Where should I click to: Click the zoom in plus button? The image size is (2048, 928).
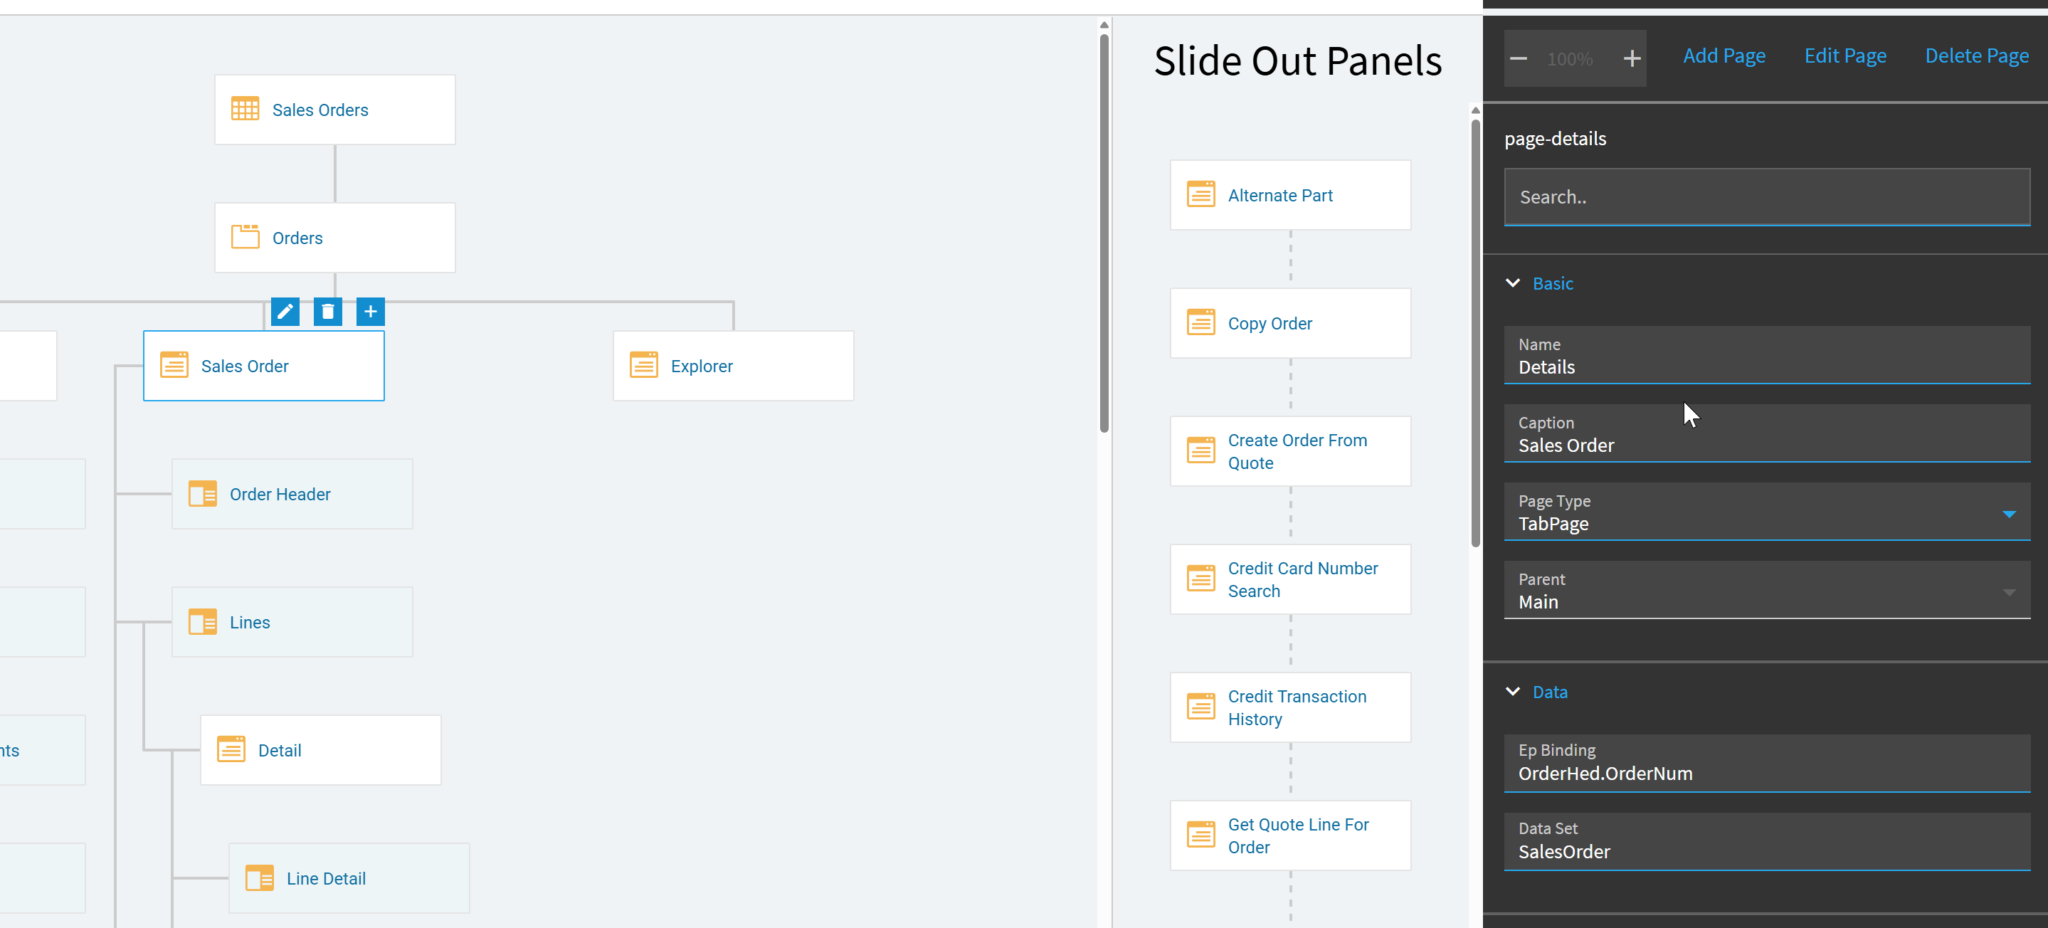click(x=1632, y=59)
